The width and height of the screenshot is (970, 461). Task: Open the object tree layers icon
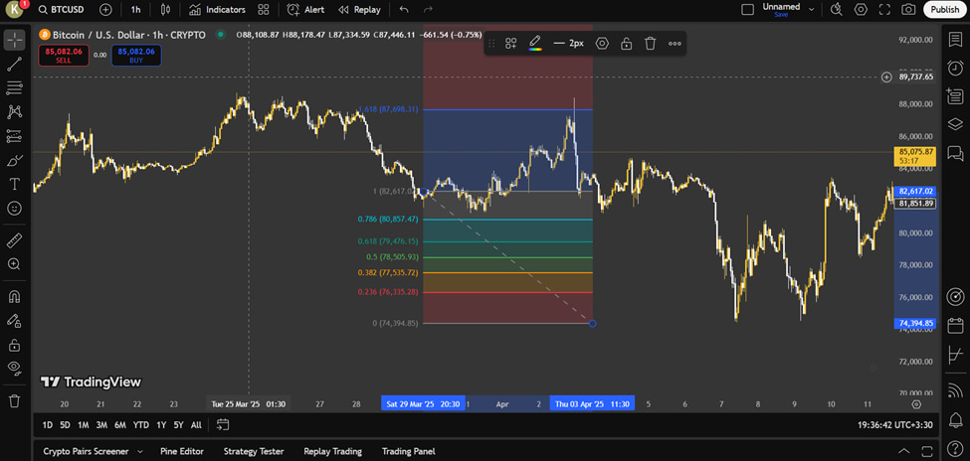pyautogui.click(x=956, y=124)
